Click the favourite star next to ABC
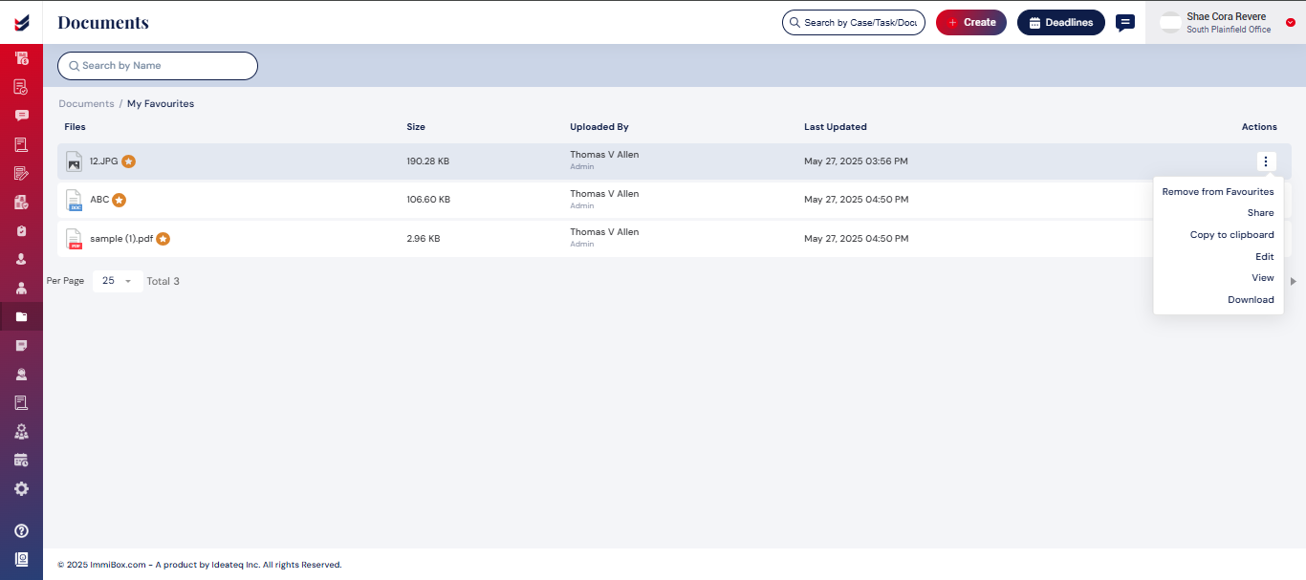 pyautogui.click(x=120, y=200)
